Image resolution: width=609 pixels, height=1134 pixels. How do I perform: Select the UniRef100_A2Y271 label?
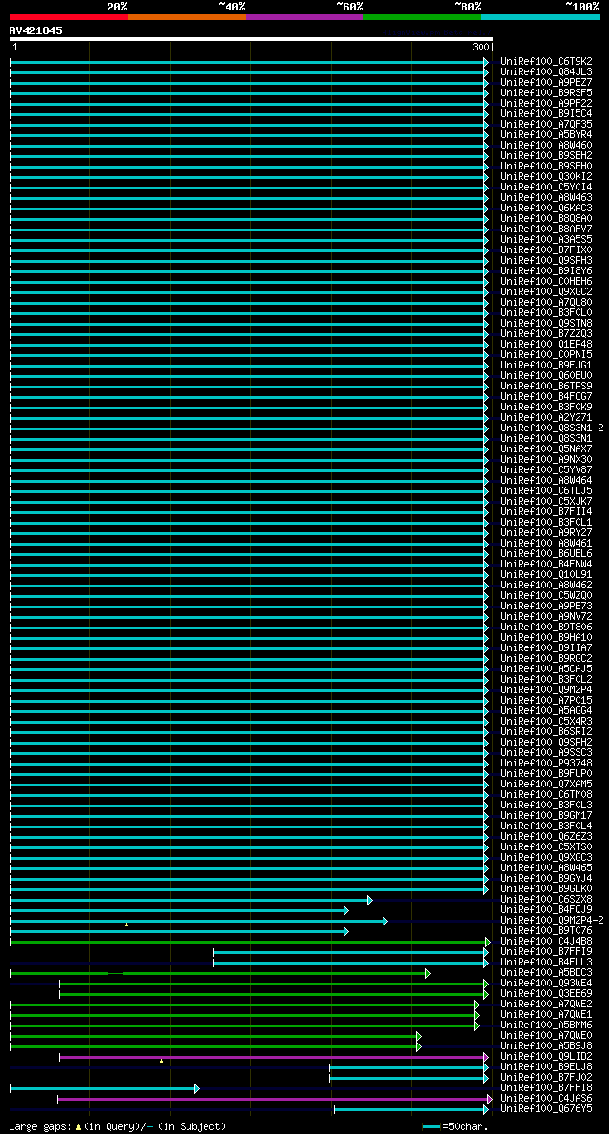click(x=546, y=417)
